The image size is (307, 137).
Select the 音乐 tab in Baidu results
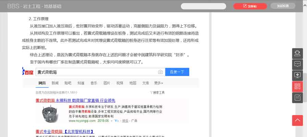(94, 83)
